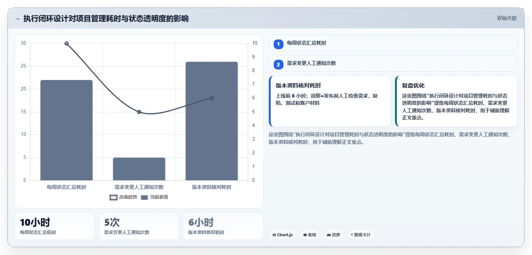Click the 每周状态汇总耗时 bar in the chart
This screenshot has height=255, width=532.
66,130
